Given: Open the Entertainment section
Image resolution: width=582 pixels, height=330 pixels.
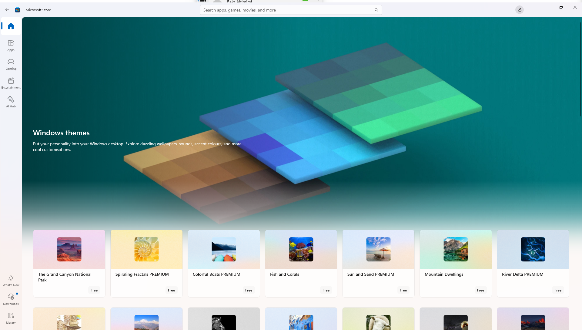Looking at the screenshot, I should (x=11, y=83).
